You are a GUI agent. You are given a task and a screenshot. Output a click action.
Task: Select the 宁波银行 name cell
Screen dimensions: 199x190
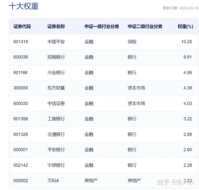[56, 165]
